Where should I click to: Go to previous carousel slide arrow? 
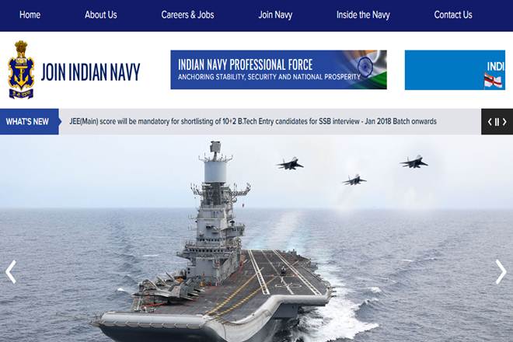point(11,271)
